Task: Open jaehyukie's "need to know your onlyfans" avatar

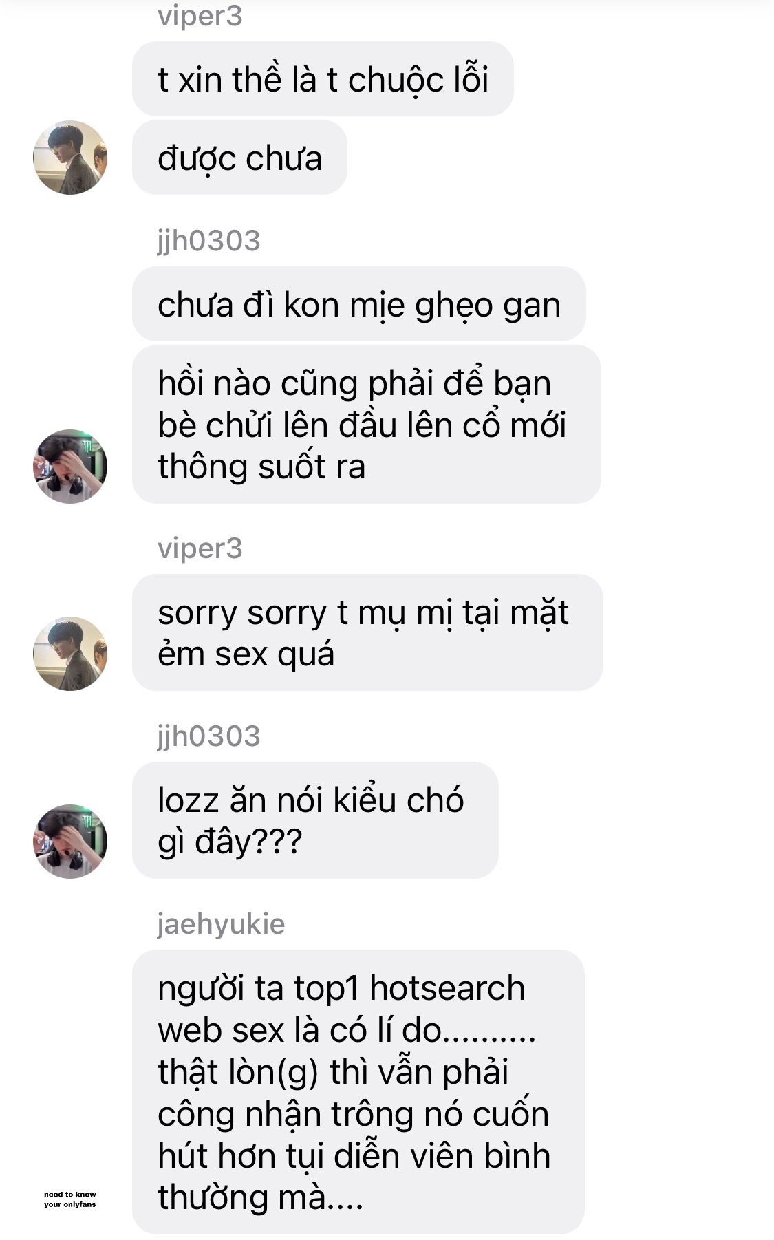Action: pyautogui.click(x=70, y=1199)
